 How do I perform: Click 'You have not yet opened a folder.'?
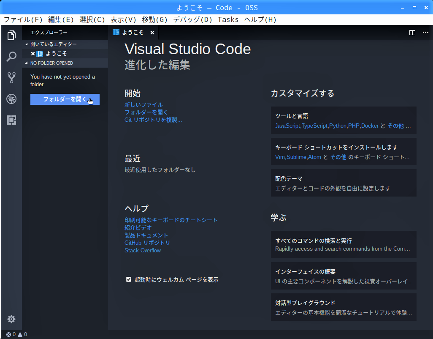pos(63,80)
